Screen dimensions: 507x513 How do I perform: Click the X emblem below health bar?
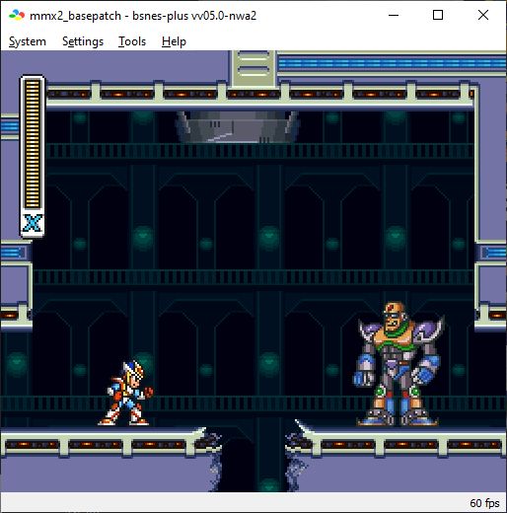pyautogui.click(x=33, y=224)
